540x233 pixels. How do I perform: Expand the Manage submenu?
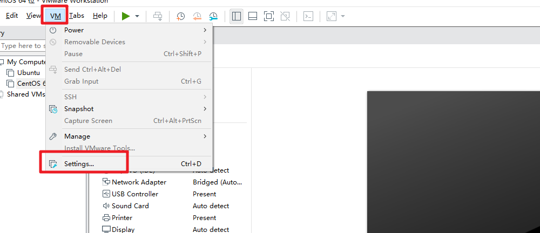[130, 136]
